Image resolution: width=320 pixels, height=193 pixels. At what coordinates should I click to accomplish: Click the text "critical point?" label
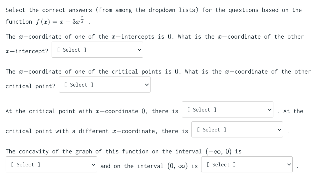[30, 86]
